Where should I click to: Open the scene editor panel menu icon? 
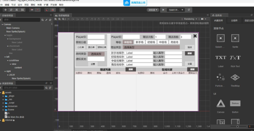208,15
